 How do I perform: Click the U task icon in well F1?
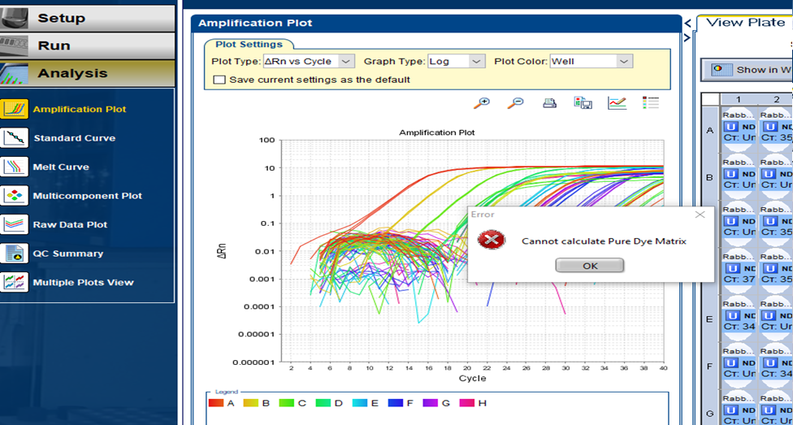tap(732, 362)
